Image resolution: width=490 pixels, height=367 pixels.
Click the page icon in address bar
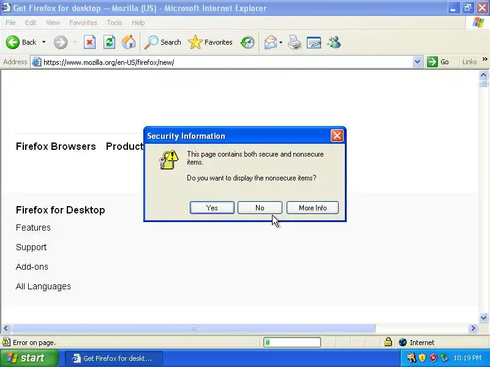pos(37,62)
